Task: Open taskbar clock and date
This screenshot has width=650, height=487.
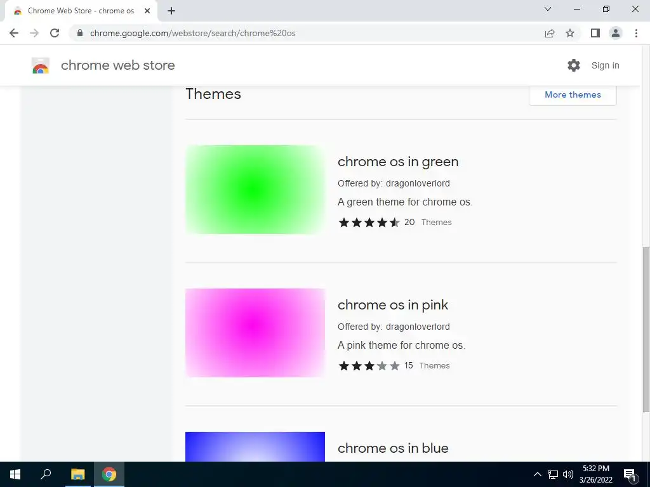Action: pyautogui.click(x=595, y=474)
